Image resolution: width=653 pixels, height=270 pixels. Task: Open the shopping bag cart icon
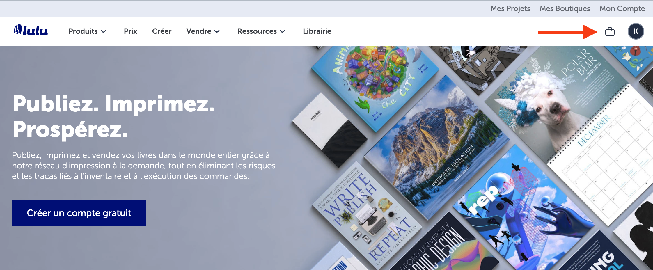coord(610,31)
